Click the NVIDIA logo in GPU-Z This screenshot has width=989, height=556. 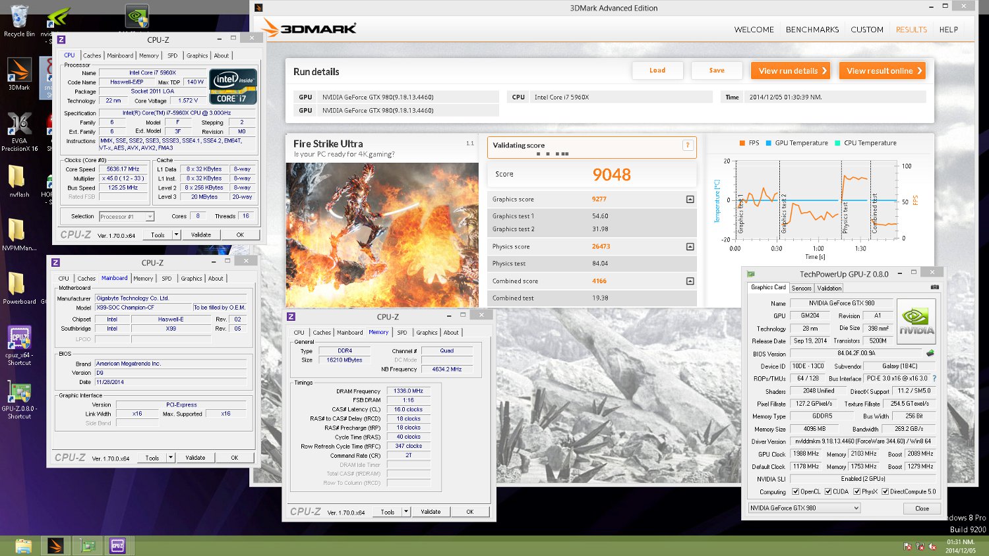[x=916, y=321]
